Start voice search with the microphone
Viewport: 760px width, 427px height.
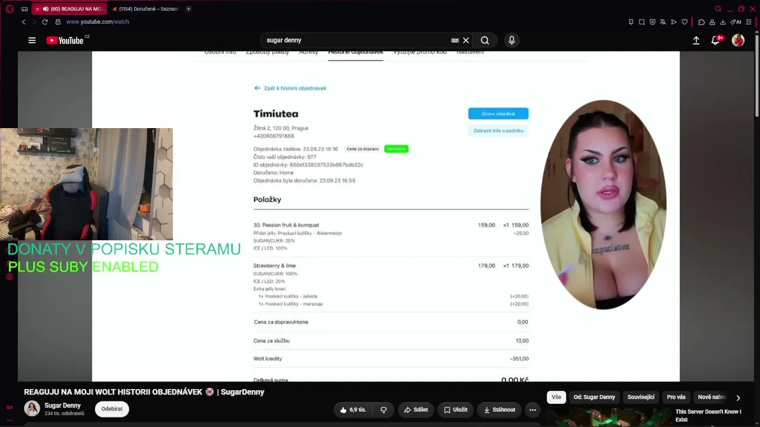[x=512, y=40]
